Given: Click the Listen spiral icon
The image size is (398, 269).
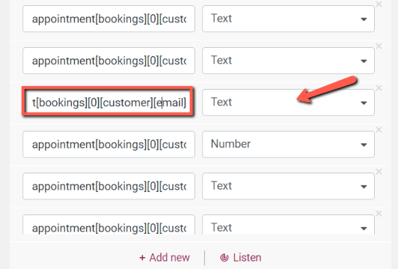Looking at the screenshot, I should coord(224,258).
